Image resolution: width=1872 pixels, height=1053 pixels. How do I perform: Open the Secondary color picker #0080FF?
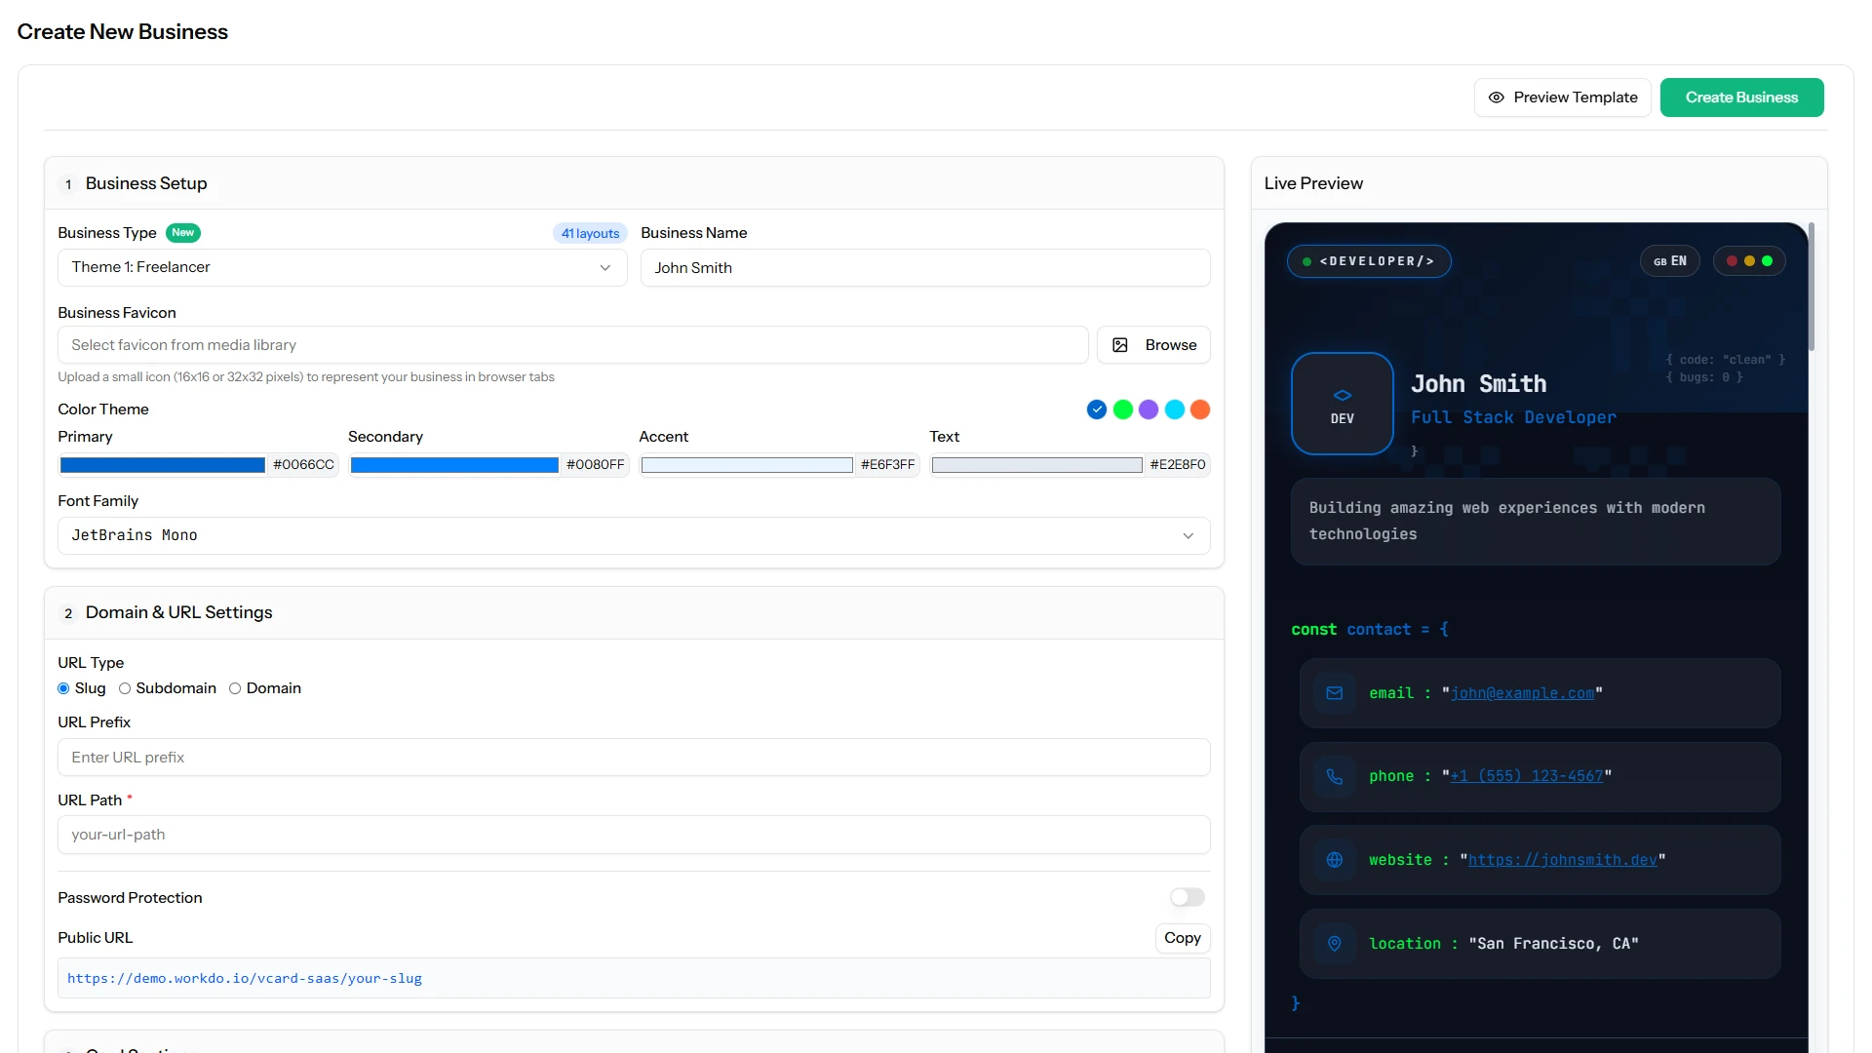[x=454, y=465]
